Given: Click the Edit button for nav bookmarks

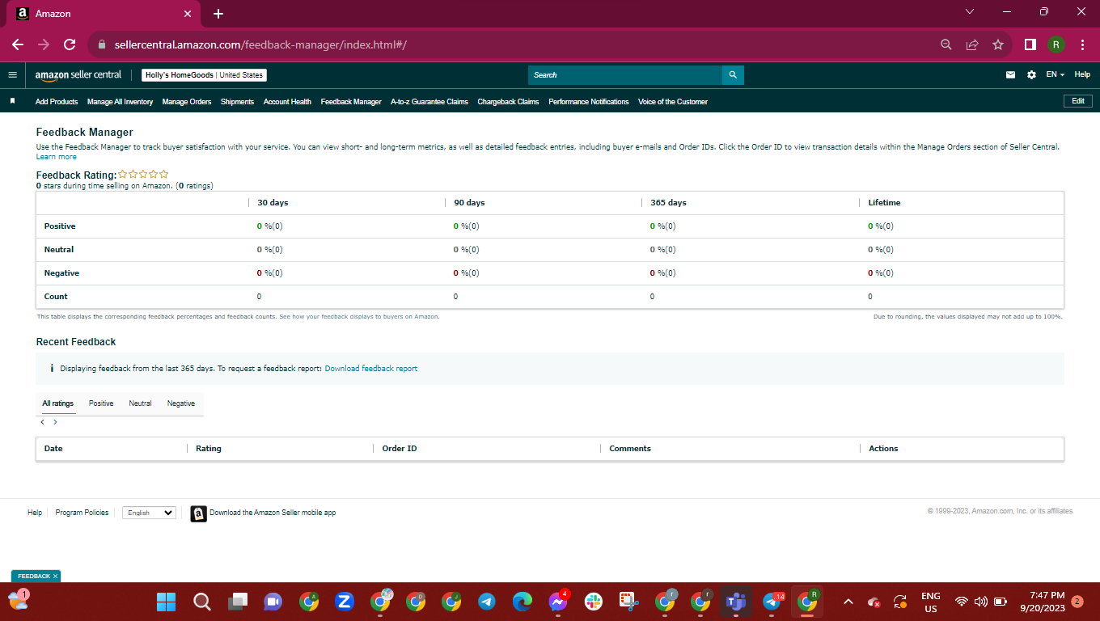Looking at the screenshot, I should [1078, 101].
